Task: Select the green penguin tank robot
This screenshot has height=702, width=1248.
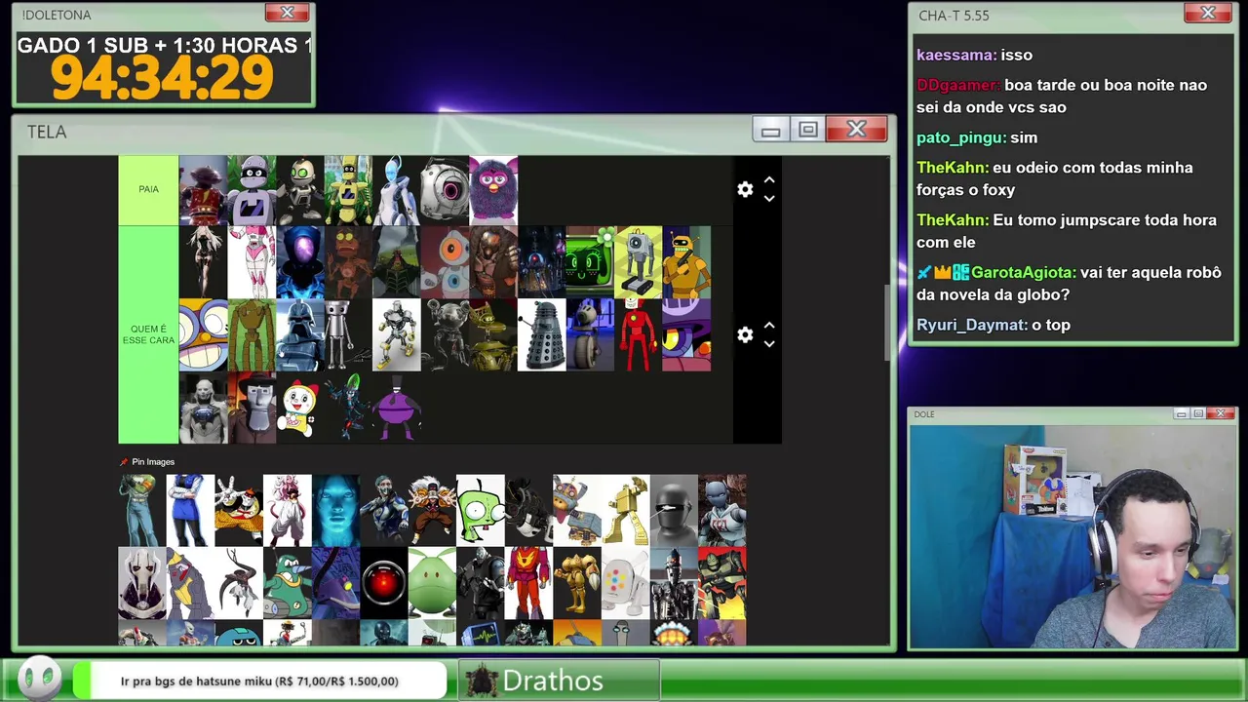Action: click(288, 583)
